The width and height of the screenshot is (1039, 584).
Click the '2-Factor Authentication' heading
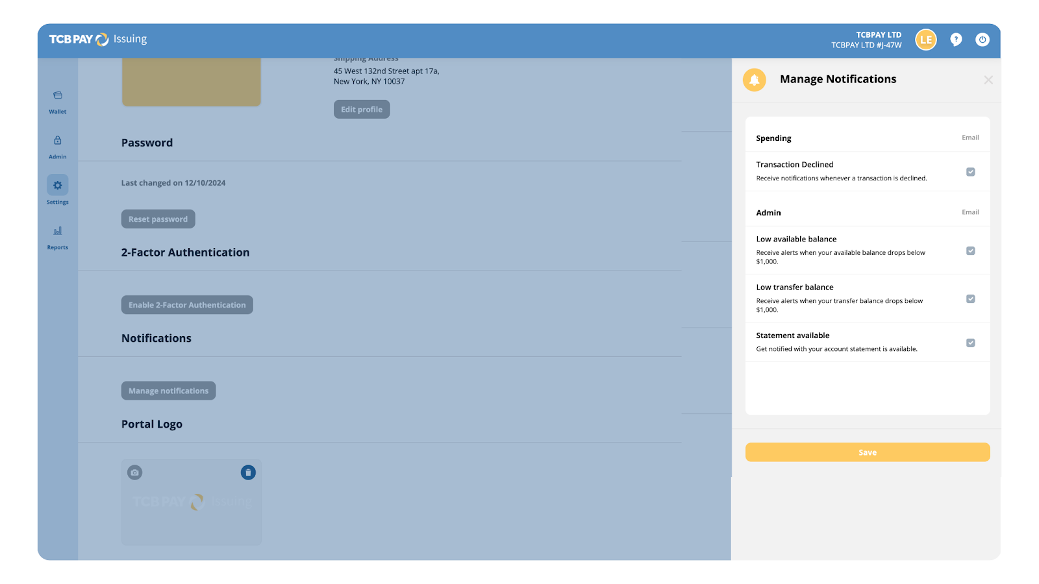pyautogui.click(x=185, y=252)
